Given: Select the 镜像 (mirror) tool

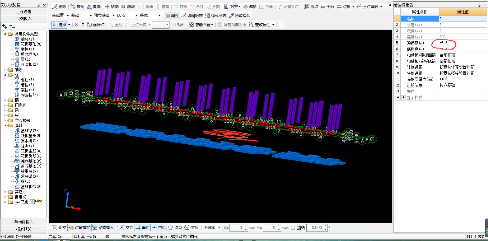Looking at the screenshot, I should (94, 7).
